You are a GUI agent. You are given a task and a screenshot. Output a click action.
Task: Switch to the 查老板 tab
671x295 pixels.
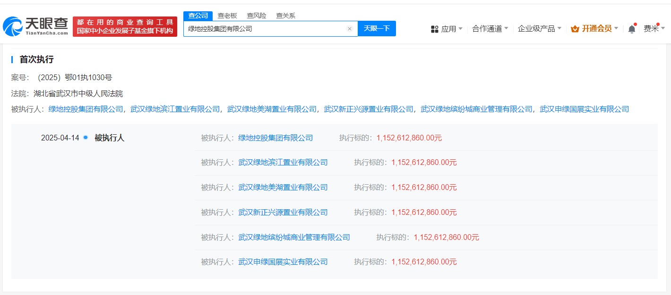(x=227, y=16)
